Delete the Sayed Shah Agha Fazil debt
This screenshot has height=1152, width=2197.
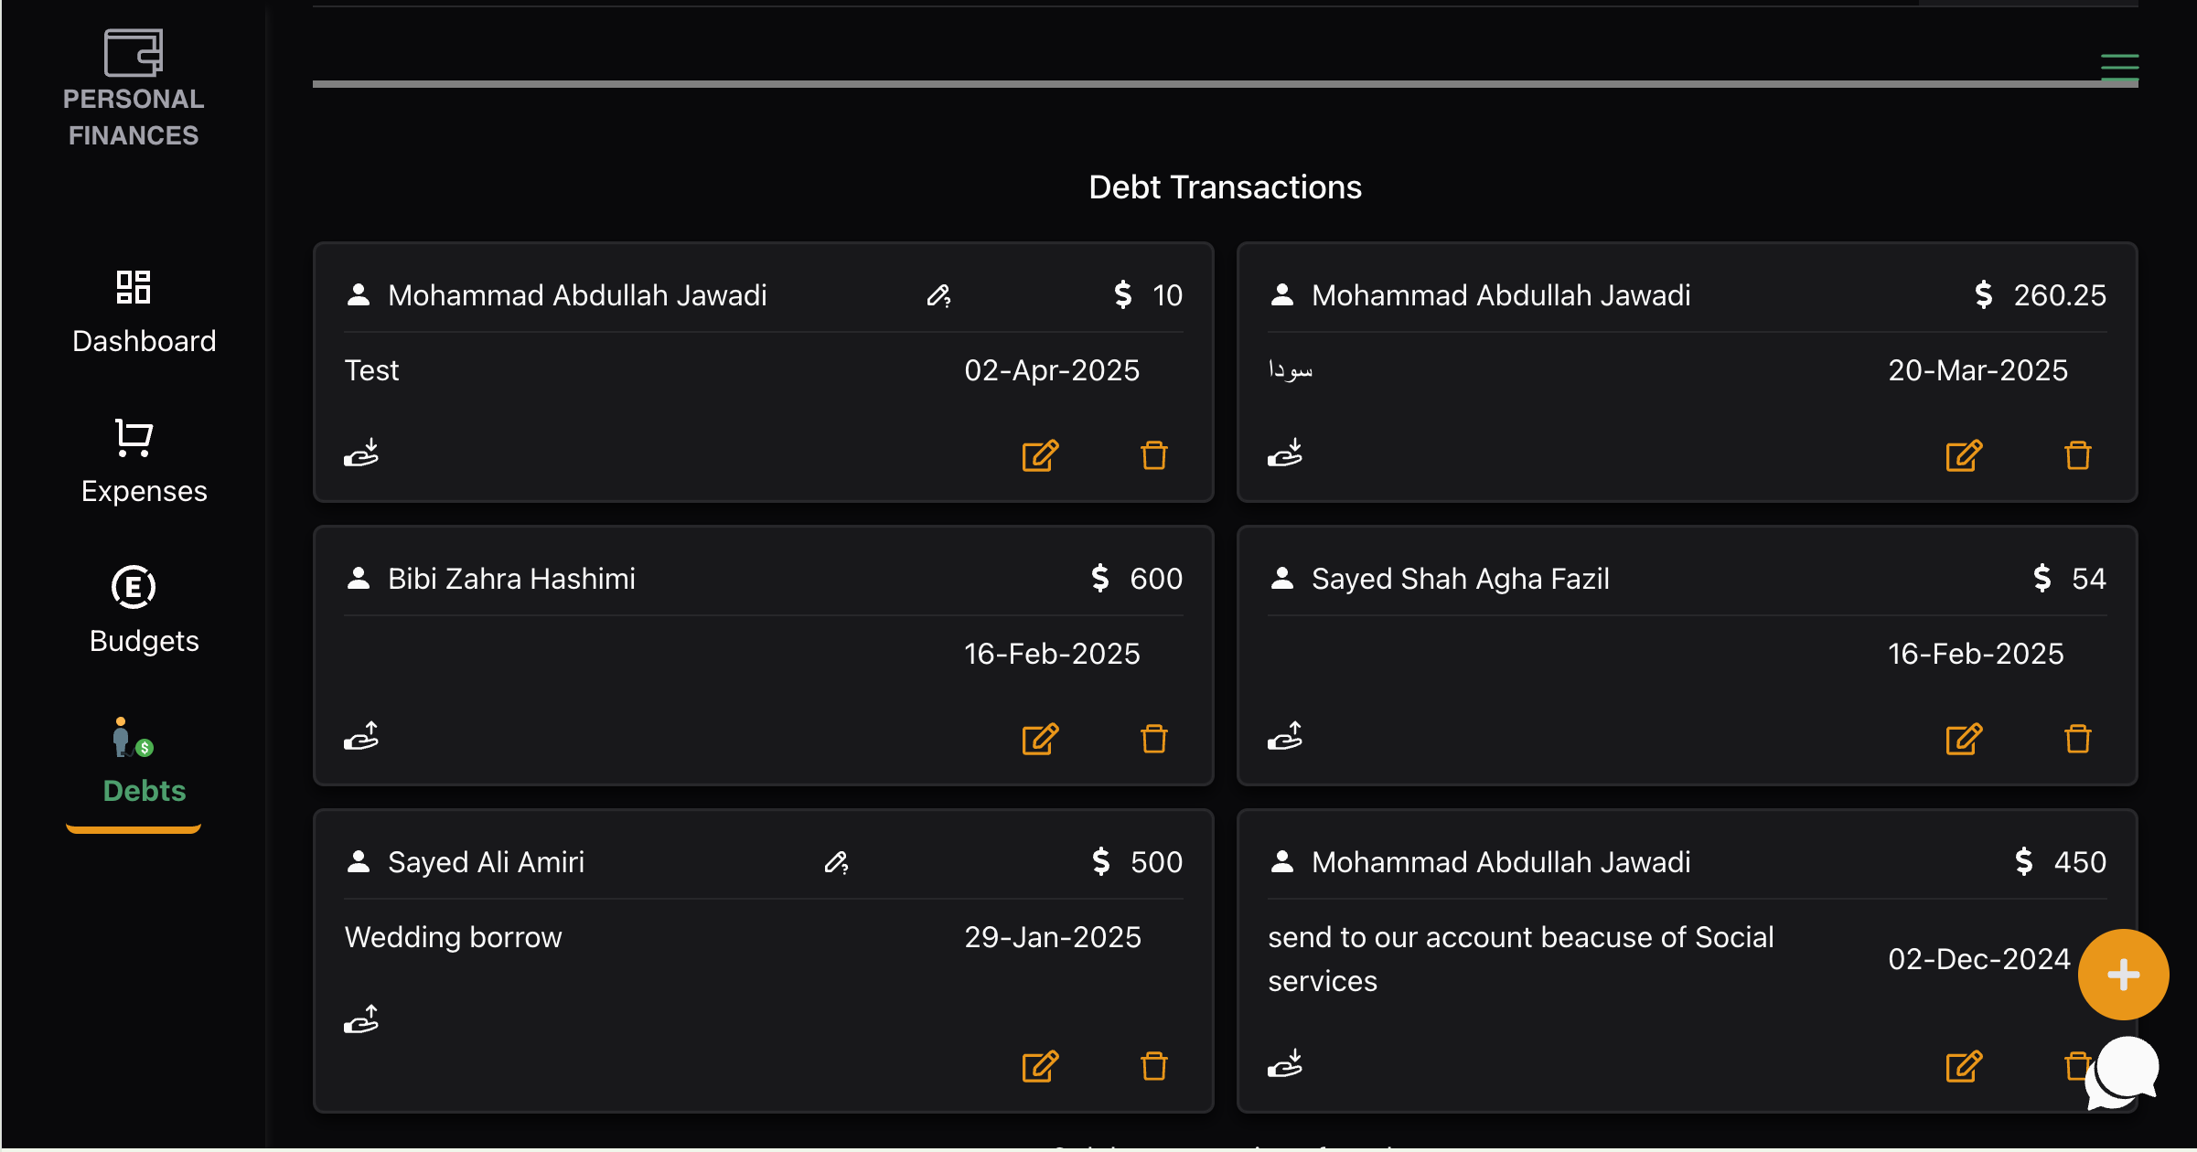click(x=2077, y=739)
